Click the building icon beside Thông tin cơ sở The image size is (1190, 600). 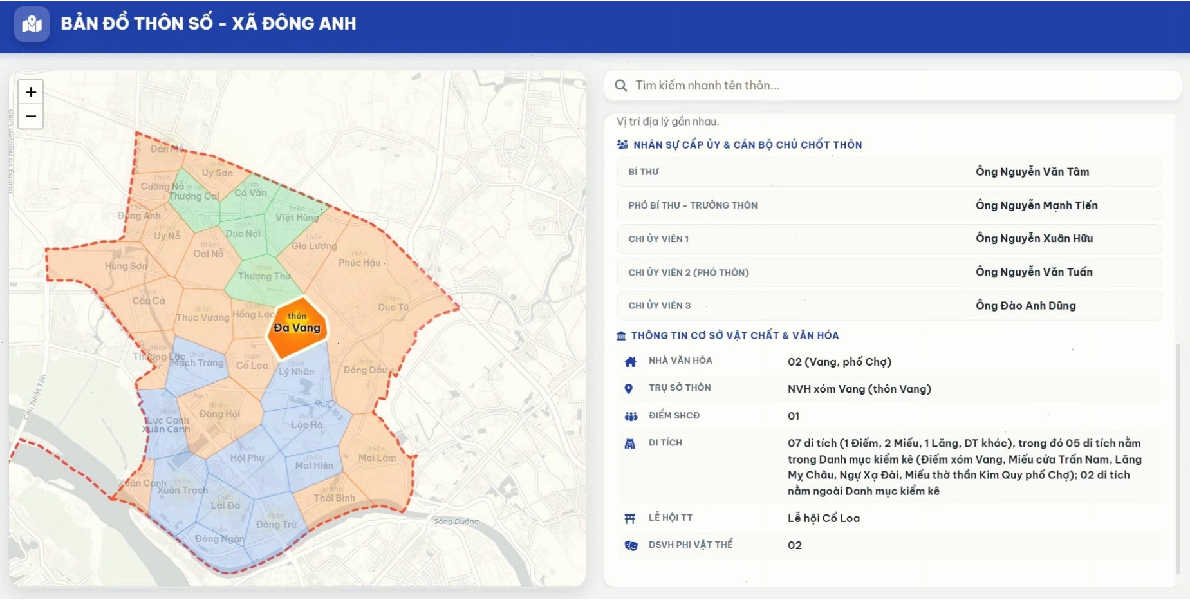tap(621, 335)
